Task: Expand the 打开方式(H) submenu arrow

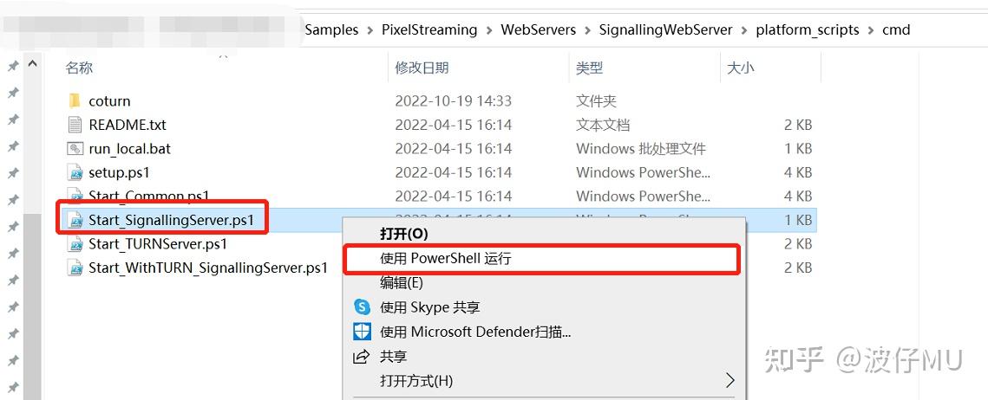Action: (730, 380)
